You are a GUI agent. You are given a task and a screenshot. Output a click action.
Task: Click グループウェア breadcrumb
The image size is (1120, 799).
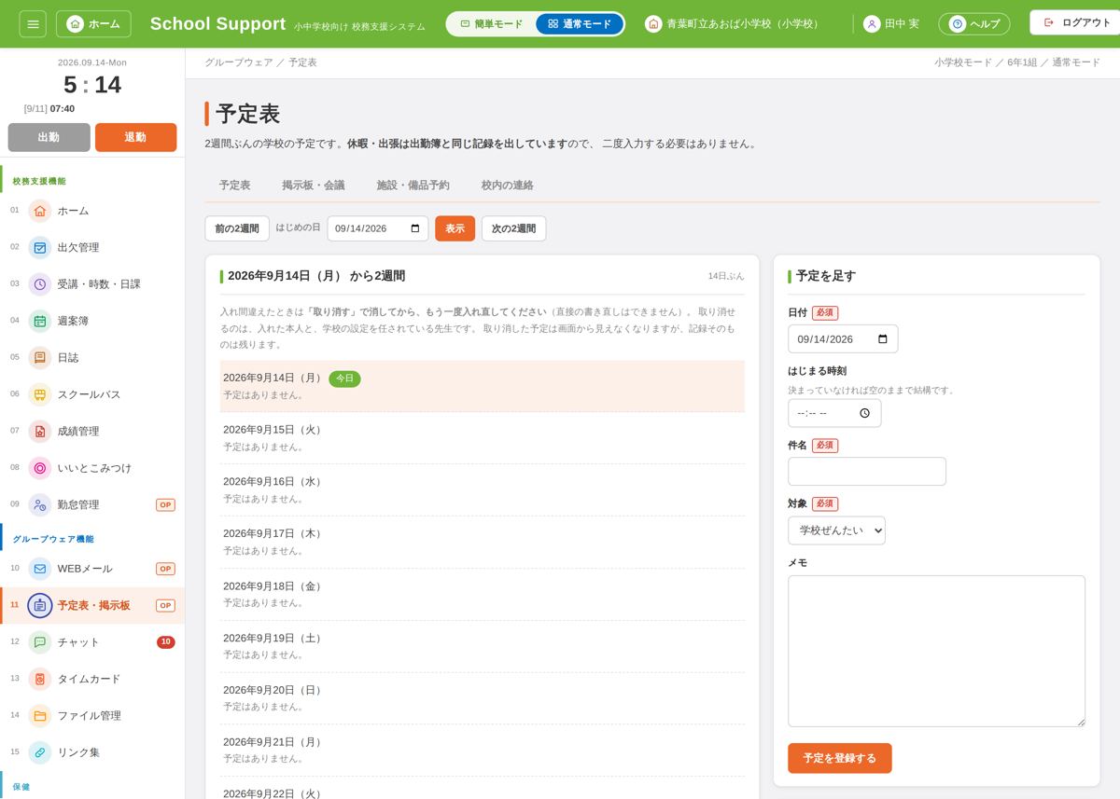click(239, 62)
